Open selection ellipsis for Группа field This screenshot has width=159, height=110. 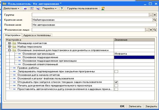click(x=151, y=15)
